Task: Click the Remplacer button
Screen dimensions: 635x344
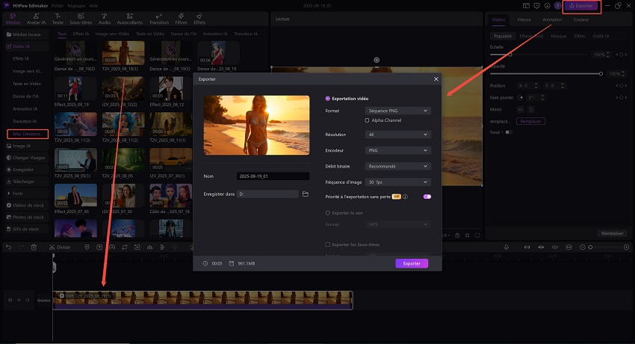Action: click(x=530, y=121)
